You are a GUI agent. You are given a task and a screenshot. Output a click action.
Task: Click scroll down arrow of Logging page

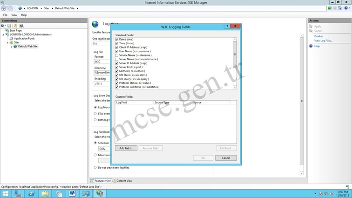point(302,173)
